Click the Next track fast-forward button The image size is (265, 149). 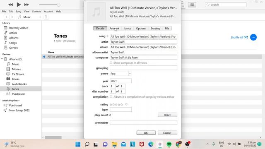26,5
